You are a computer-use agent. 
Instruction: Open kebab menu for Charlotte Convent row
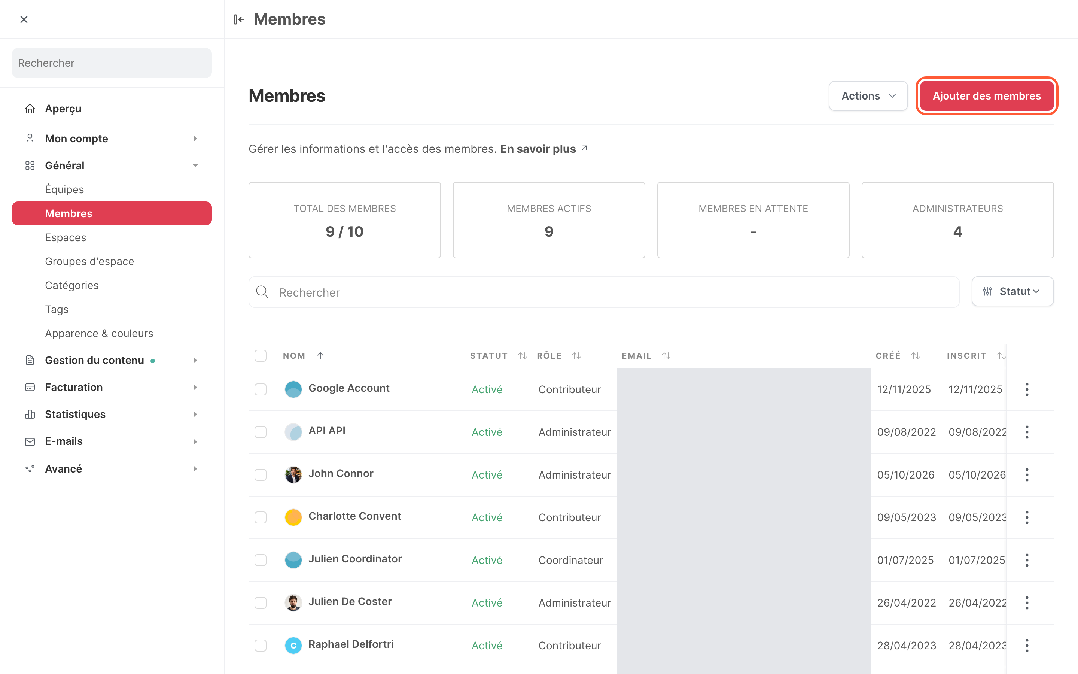[x=1027, y=517]
